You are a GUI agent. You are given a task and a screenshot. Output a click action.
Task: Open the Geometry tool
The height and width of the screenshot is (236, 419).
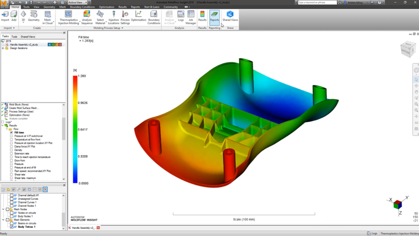(x=34, y=16)
